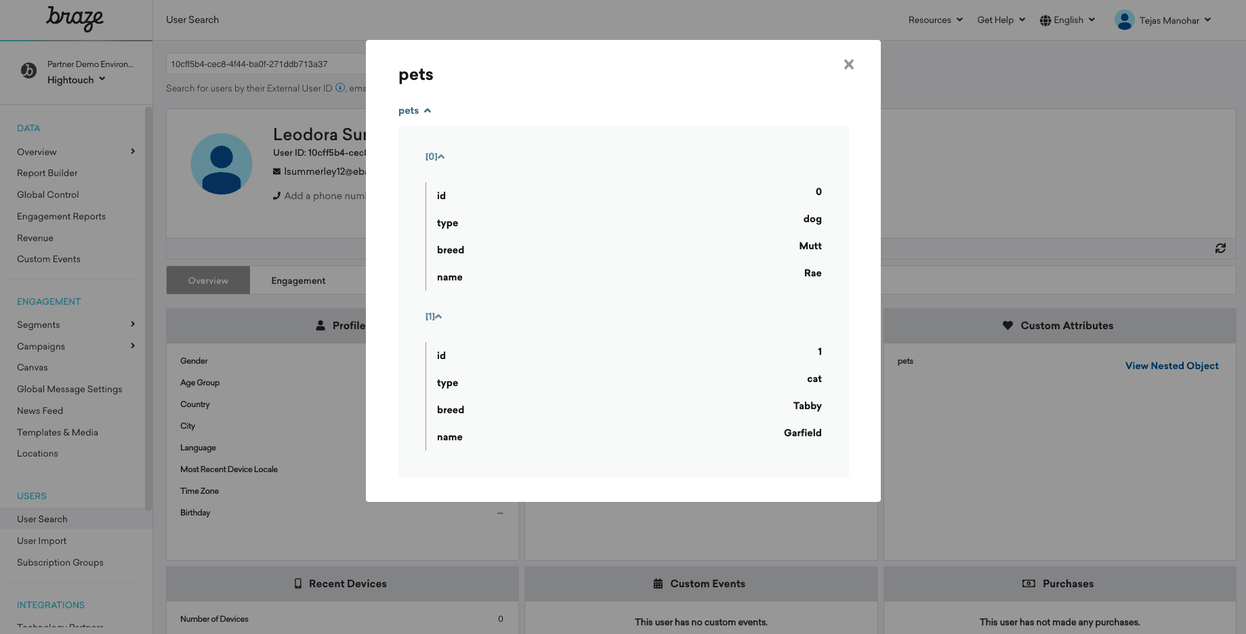Viewport: 1246px width, 634px height.
Task: Click the View Nested Object link
Action: click(1171, 366)
